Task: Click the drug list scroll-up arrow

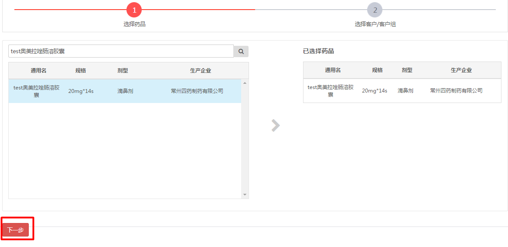Action: [x=245, y=83]
